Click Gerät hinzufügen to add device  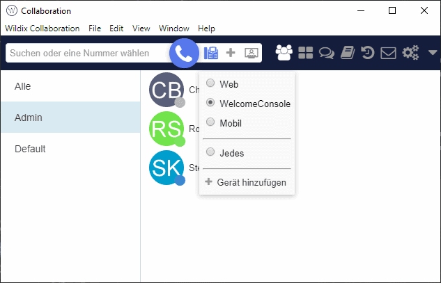pyautogui.click(x=246, y=182)
